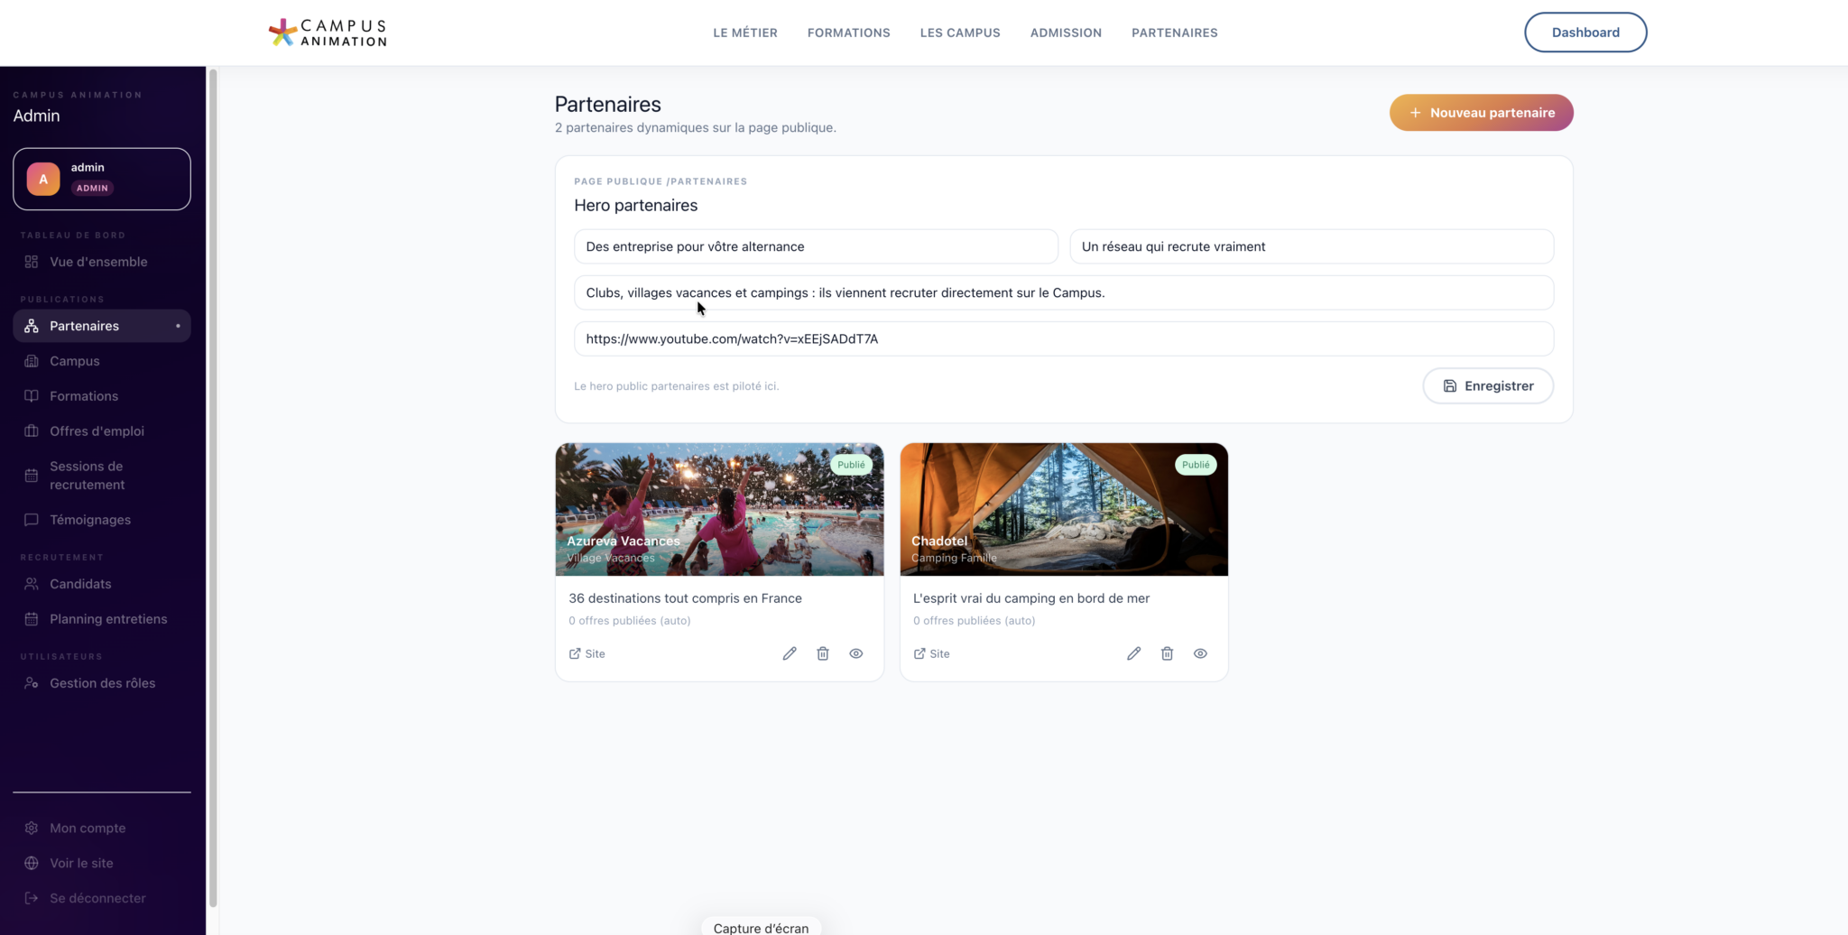This screenshot has width=1848, height=935.
Task: Go to Candidats in the sidebar
Action: point(80,584)
